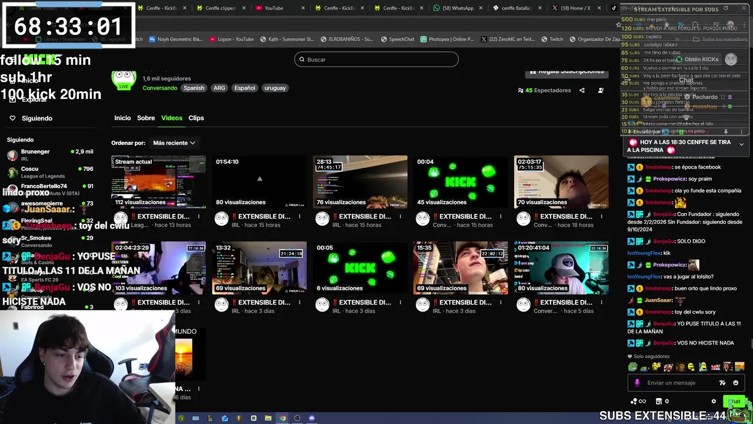The height and width of the screenshot is (424, 753).
Task: Open Coscu channel in the sidebar
Action: click(x=50, y=173)
